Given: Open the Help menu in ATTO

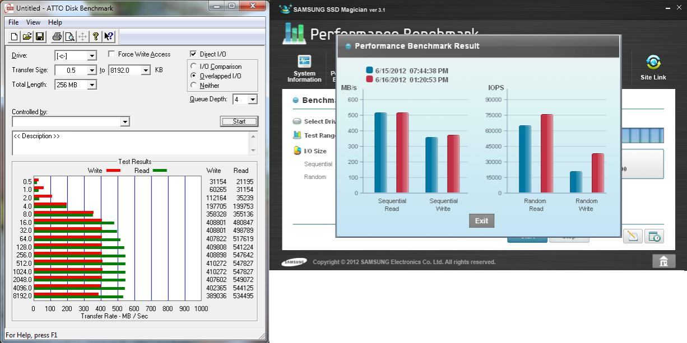Looking at the screenshot, I should pos(55,22).
